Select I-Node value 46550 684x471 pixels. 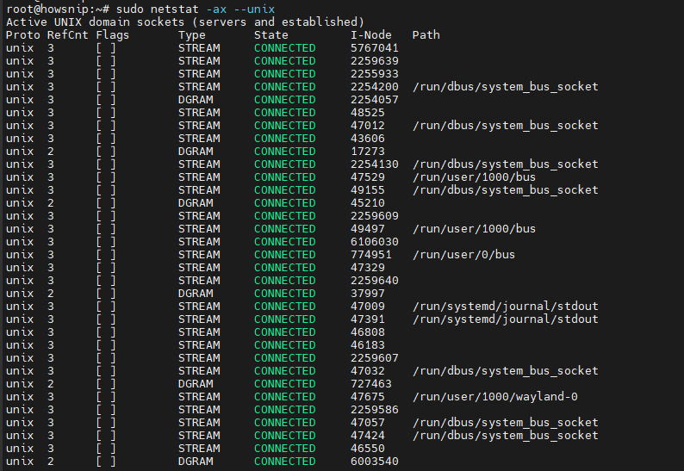click(367, 449)
